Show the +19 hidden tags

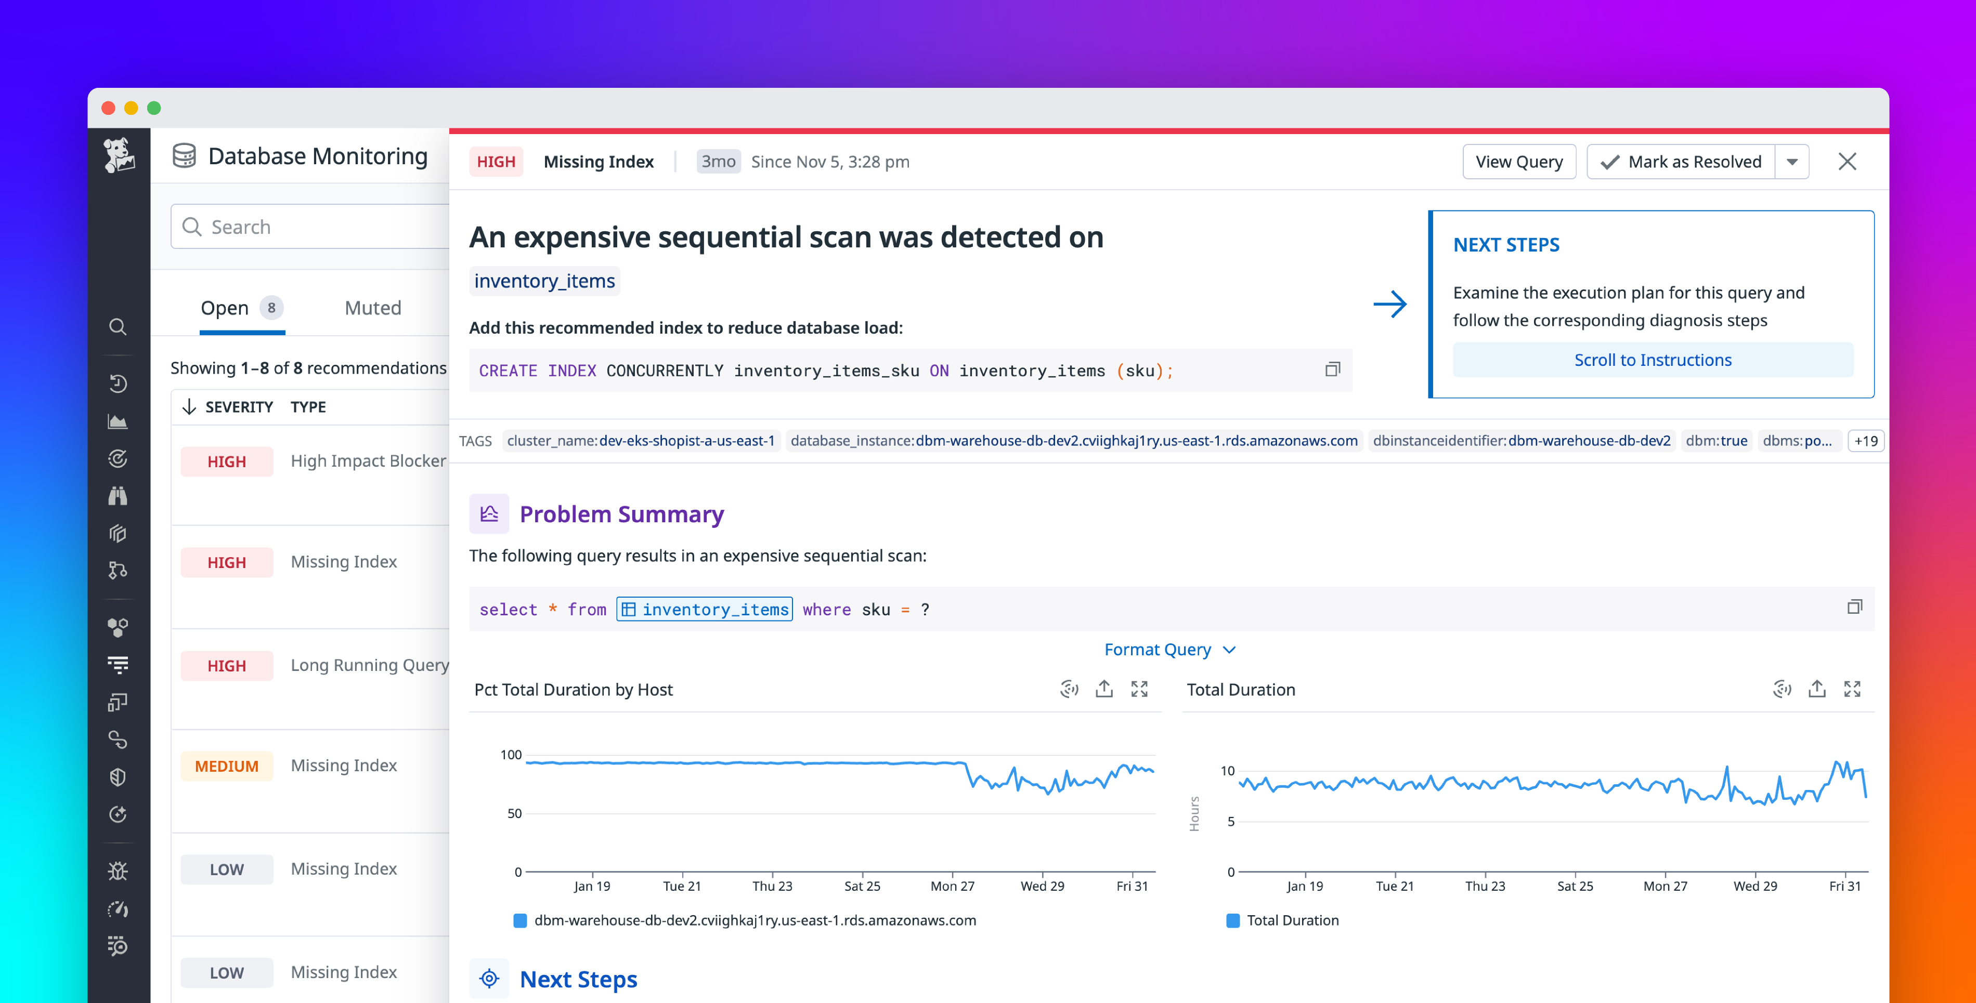1866,441
